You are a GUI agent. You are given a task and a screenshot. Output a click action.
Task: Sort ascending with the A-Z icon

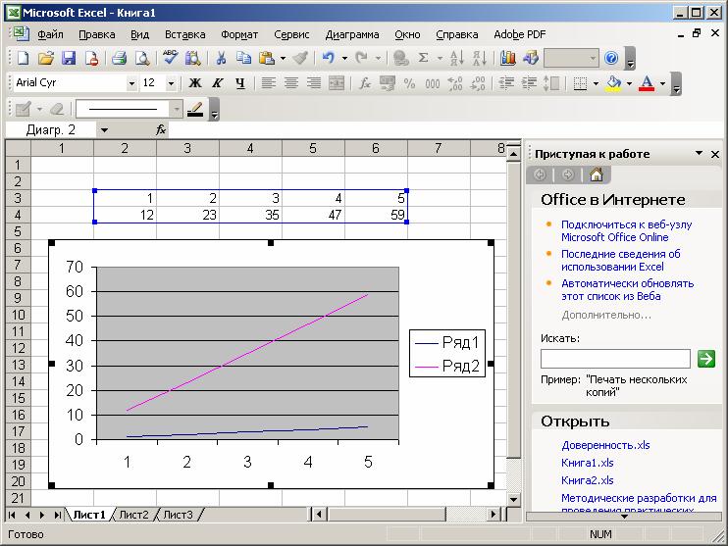point(457,58)
